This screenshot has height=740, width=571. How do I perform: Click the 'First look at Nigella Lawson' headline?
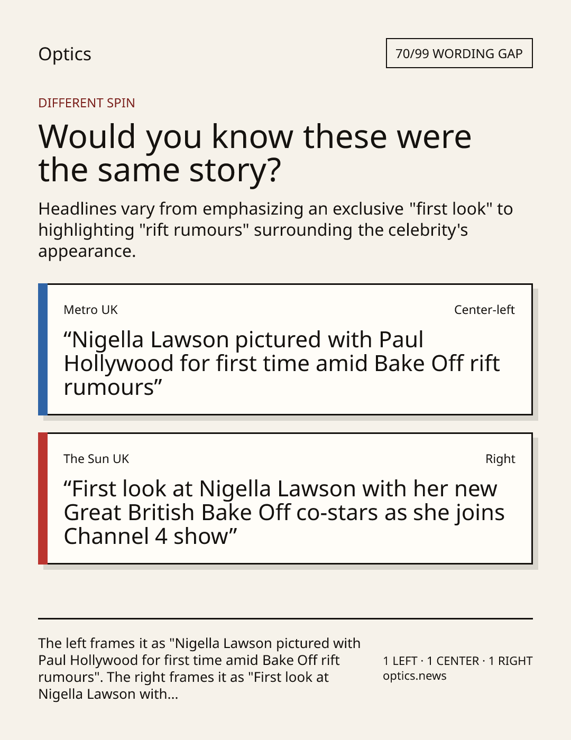(284, 512)
